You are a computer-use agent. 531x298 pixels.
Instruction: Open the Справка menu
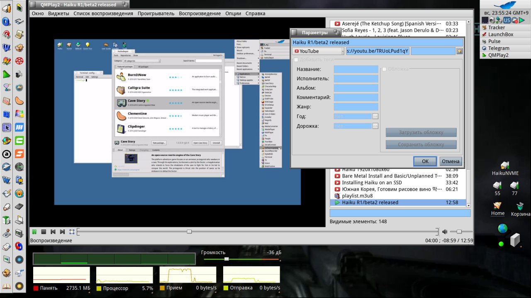click(x=256, y=13)
